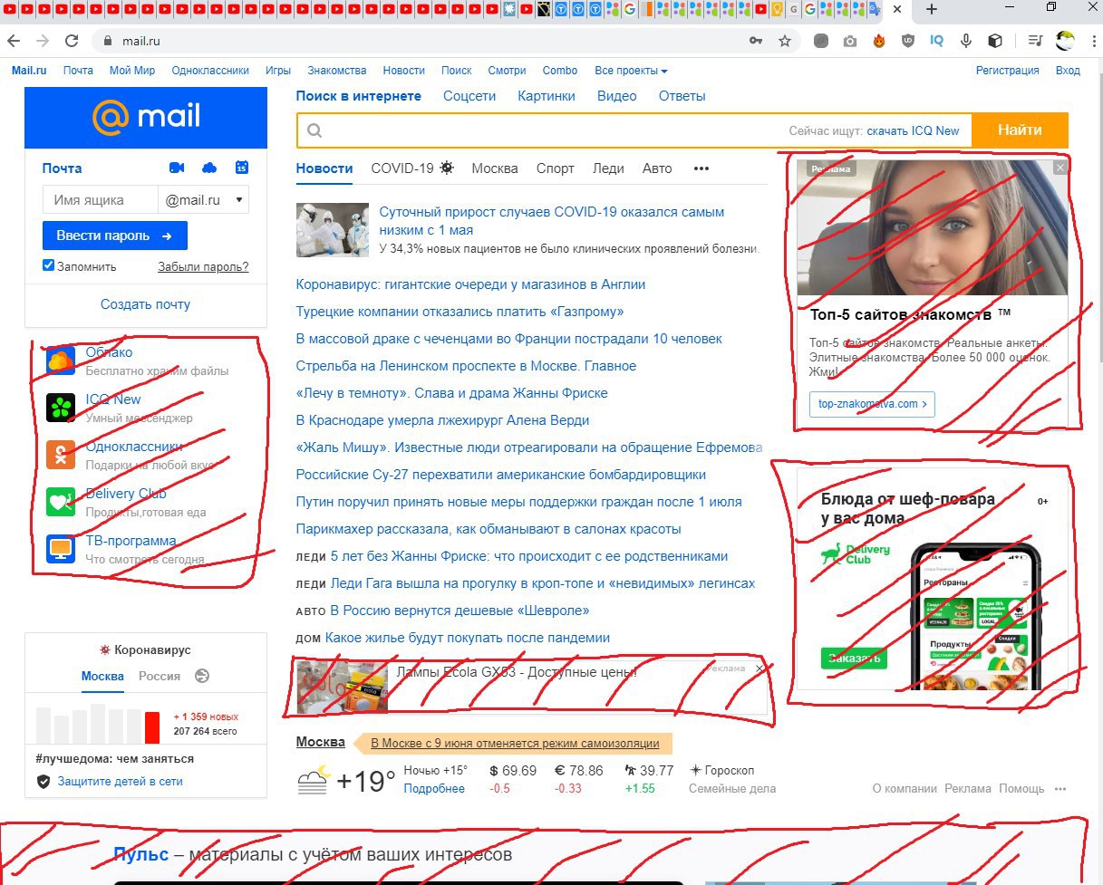1103x885 pixels.
Task: Select the Видео search tab
Action: [616, 96]
